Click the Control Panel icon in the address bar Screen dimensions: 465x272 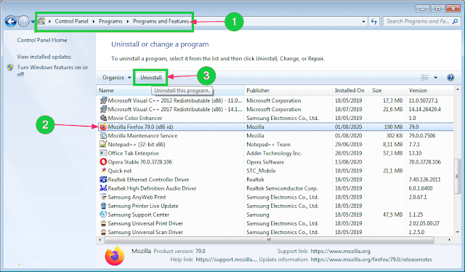(x=41, y=21)
